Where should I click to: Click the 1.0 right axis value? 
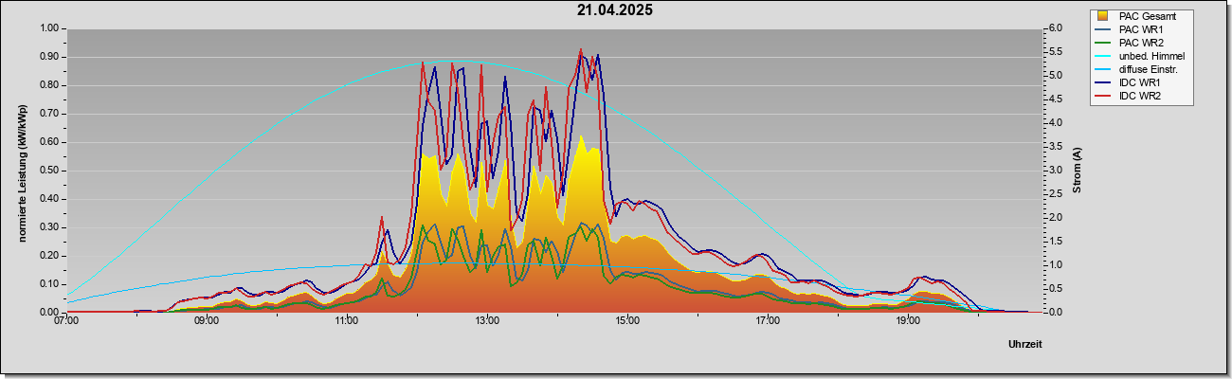click(1055, 265)
